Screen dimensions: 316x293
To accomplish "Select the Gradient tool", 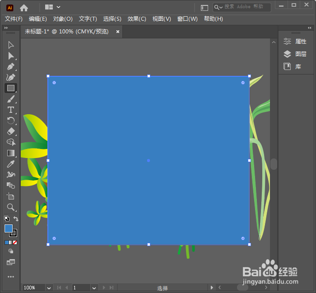I will pos(11,153).
